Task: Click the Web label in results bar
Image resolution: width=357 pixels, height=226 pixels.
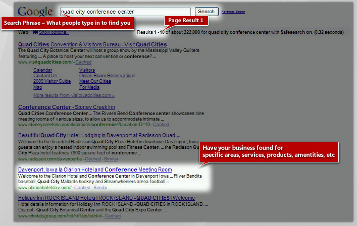Action: tap(23, 32)
